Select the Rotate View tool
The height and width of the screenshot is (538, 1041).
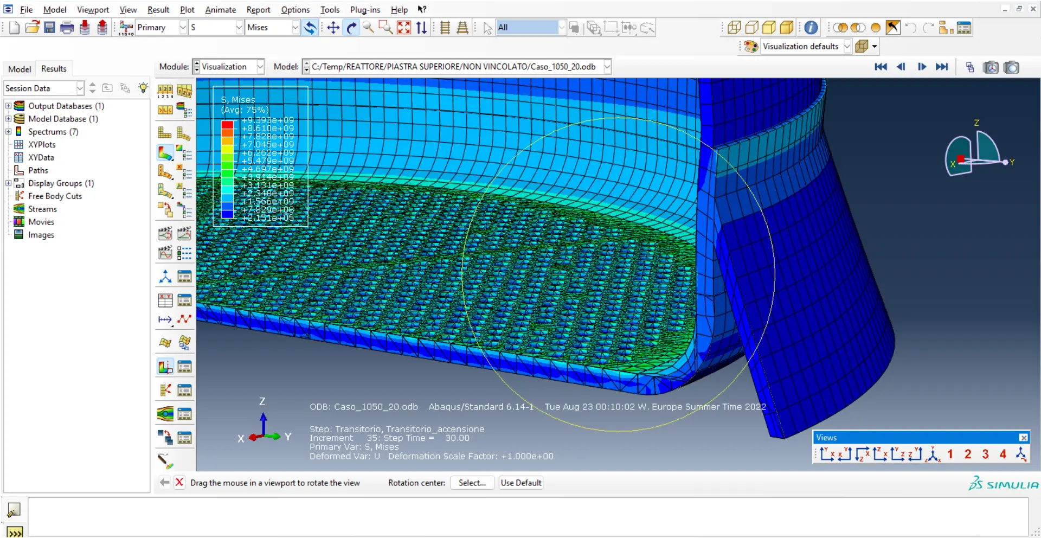click(x=351, y=28)
